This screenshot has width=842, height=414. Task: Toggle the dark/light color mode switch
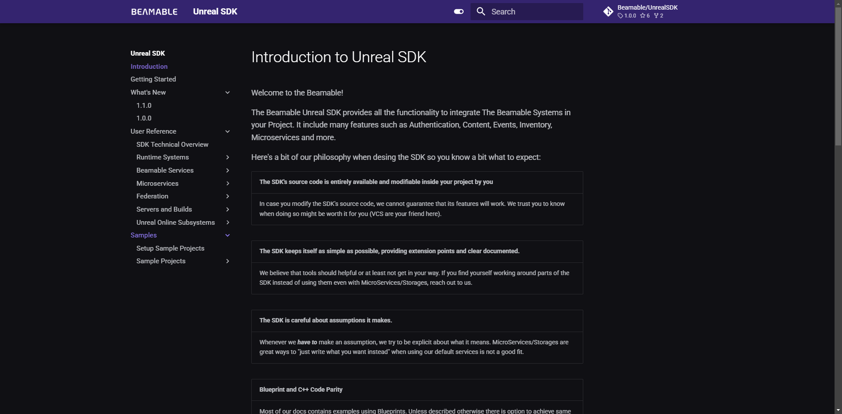tap(459, 12)
